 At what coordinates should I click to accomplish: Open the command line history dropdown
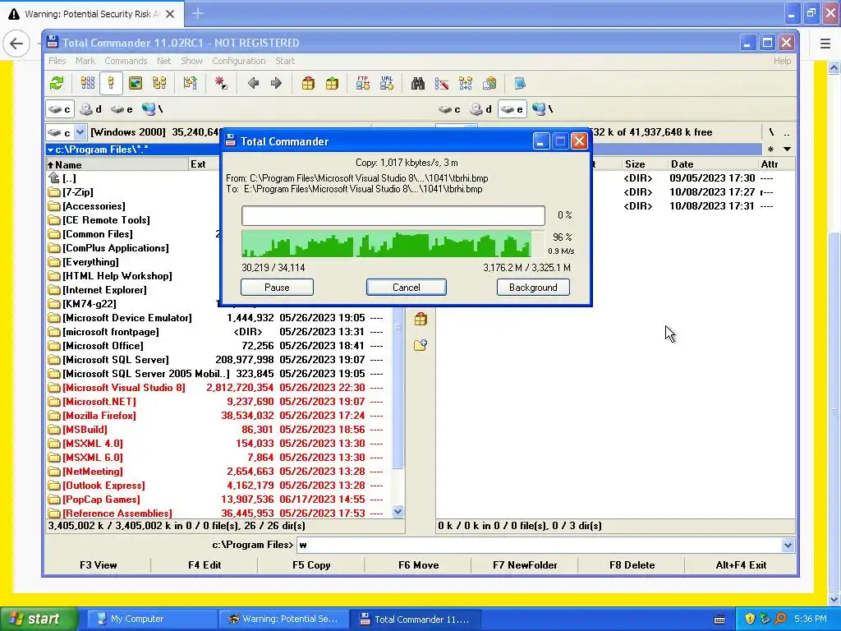788,546
